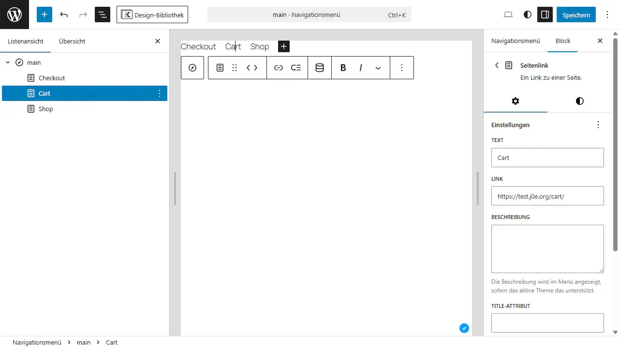Toggle the settings sidebar panel icon
This screenshot has height=348, width=619.
point(545,14)
